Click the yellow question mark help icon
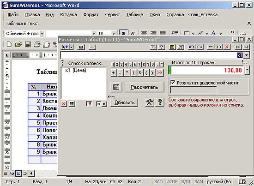 tap(160, 102)
